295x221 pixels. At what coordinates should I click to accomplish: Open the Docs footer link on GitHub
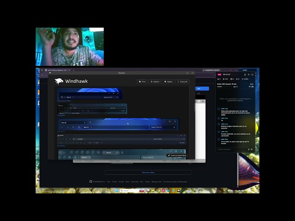(142, 182)
